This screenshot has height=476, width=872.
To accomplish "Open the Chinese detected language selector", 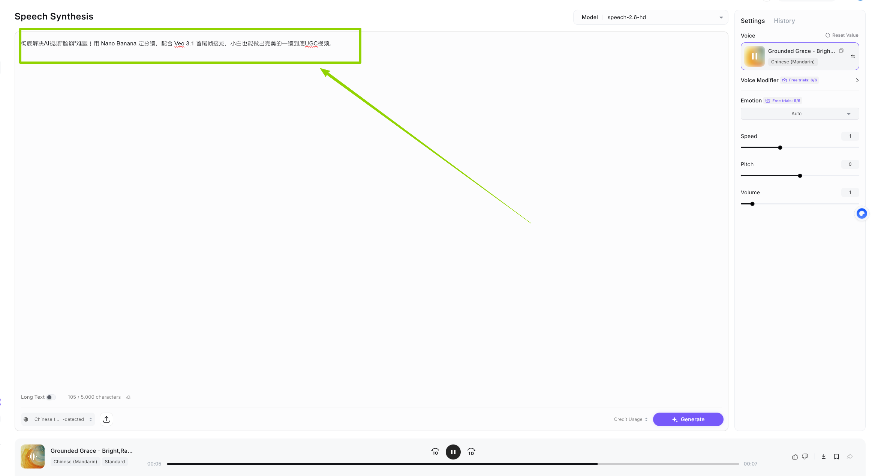I will pyautogui.click(x=58, y=419).
